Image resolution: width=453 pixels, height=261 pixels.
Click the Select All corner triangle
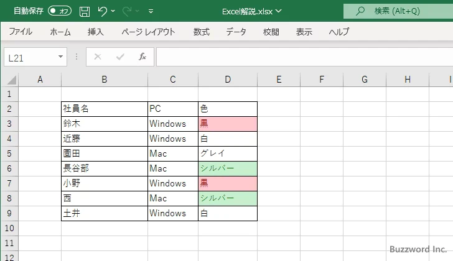click(11, 80)
